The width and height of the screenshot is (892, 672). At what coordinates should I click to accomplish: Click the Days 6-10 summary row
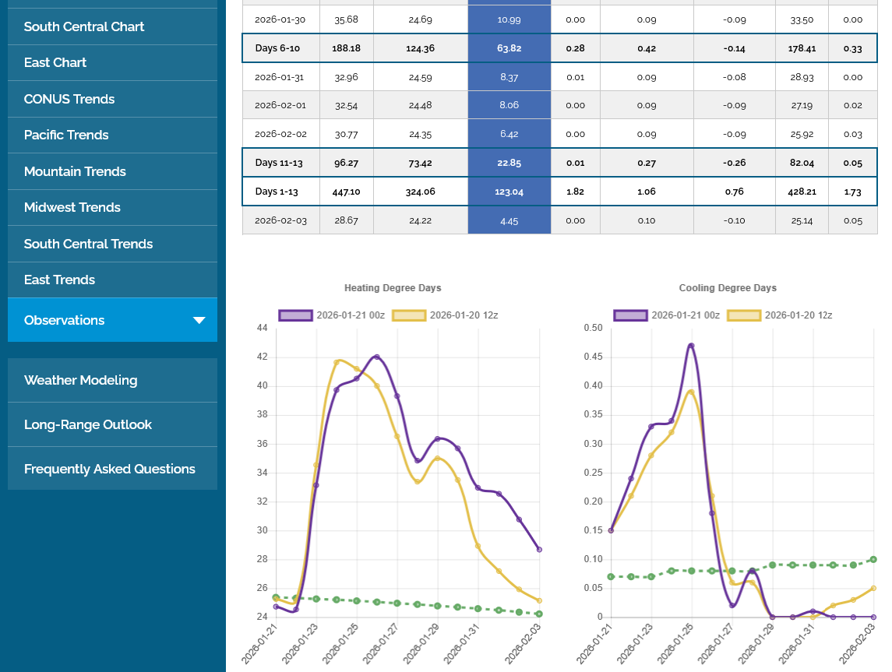coord(277,48)
